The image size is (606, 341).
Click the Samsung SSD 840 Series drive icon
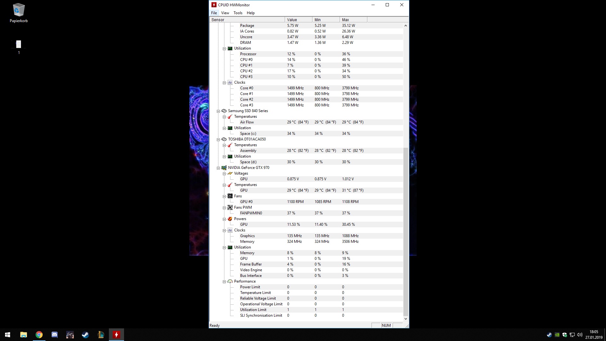pos(224,111)
